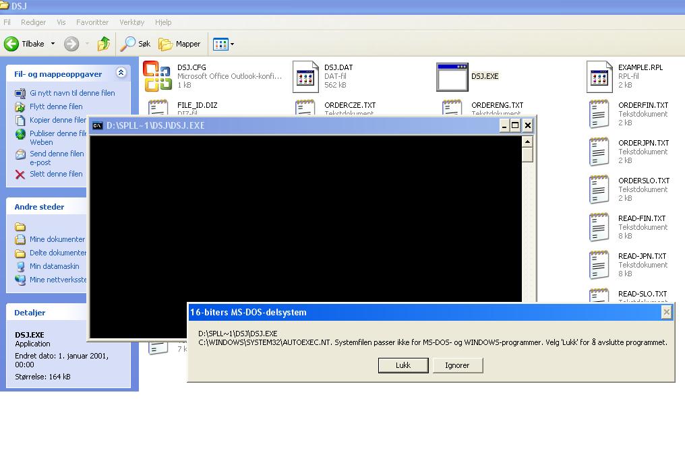Click the DSJ.EXE file name label

485,76
